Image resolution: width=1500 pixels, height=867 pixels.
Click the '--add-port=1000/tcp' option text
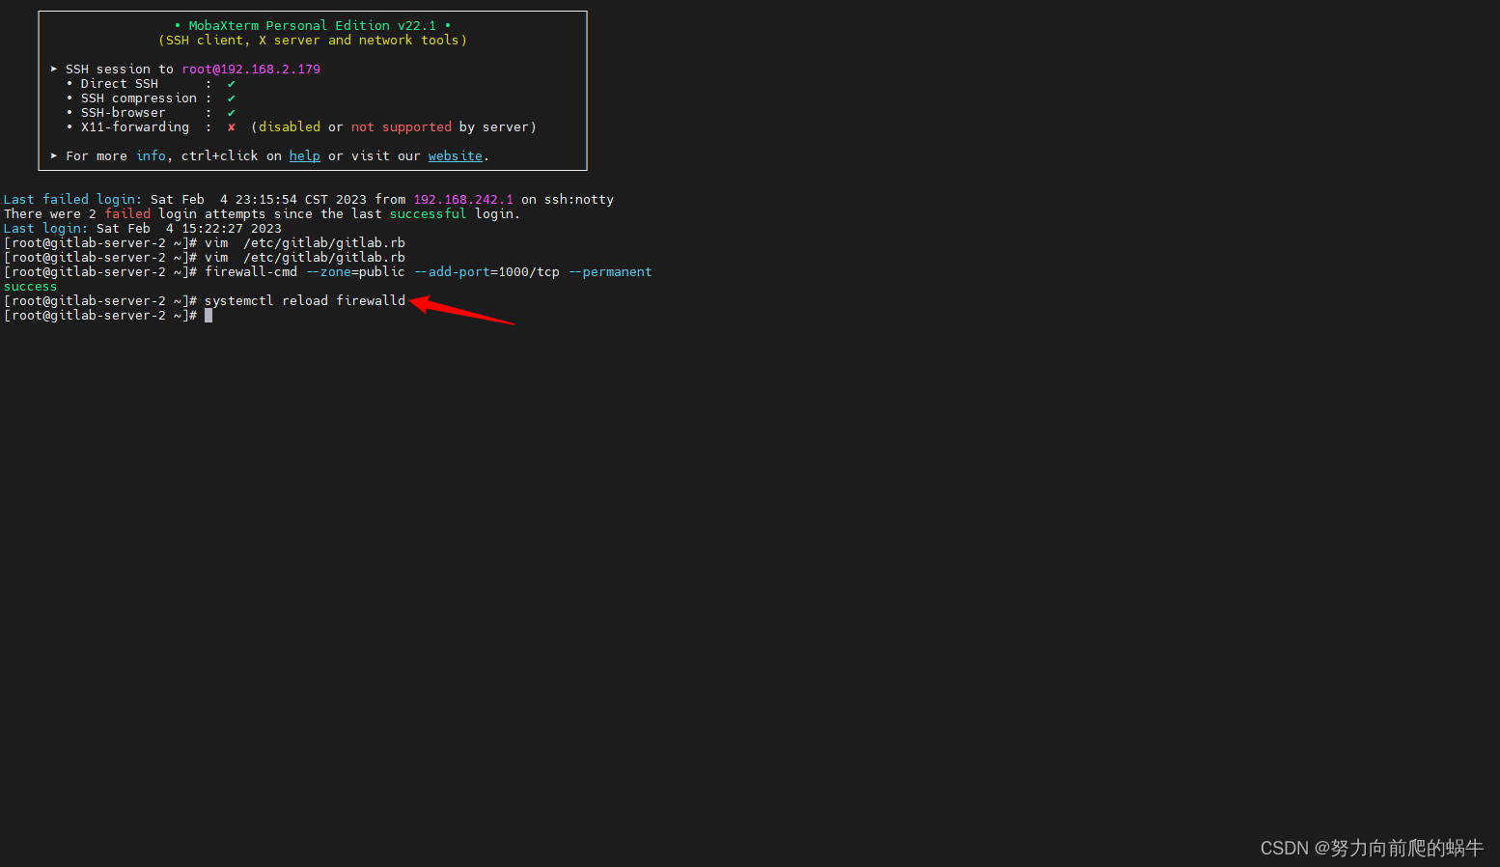[487, 272]
